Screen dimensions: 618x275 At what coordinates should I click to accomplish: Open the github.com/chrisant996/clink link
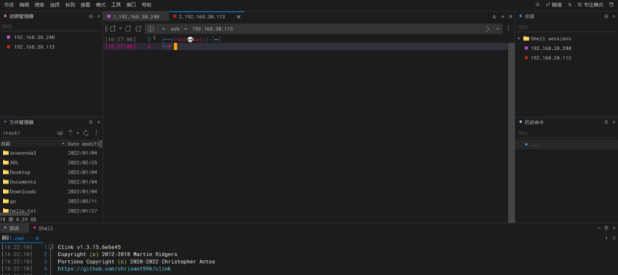(x=114, y=269)
